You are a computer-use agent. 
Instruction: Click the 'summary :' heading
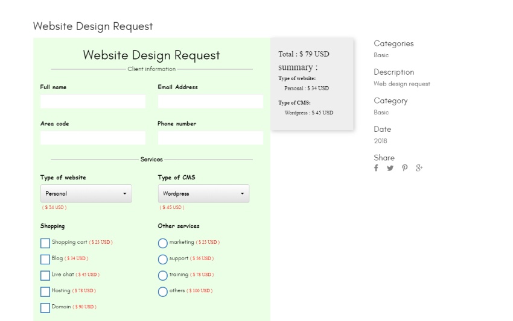(x=298, y=67)
